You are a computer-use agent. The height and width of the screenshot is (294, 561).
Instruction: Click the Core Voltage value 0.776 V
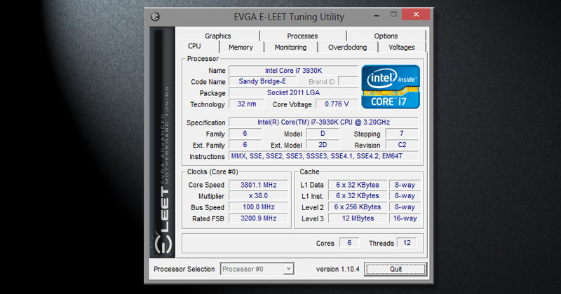(337, 104)
